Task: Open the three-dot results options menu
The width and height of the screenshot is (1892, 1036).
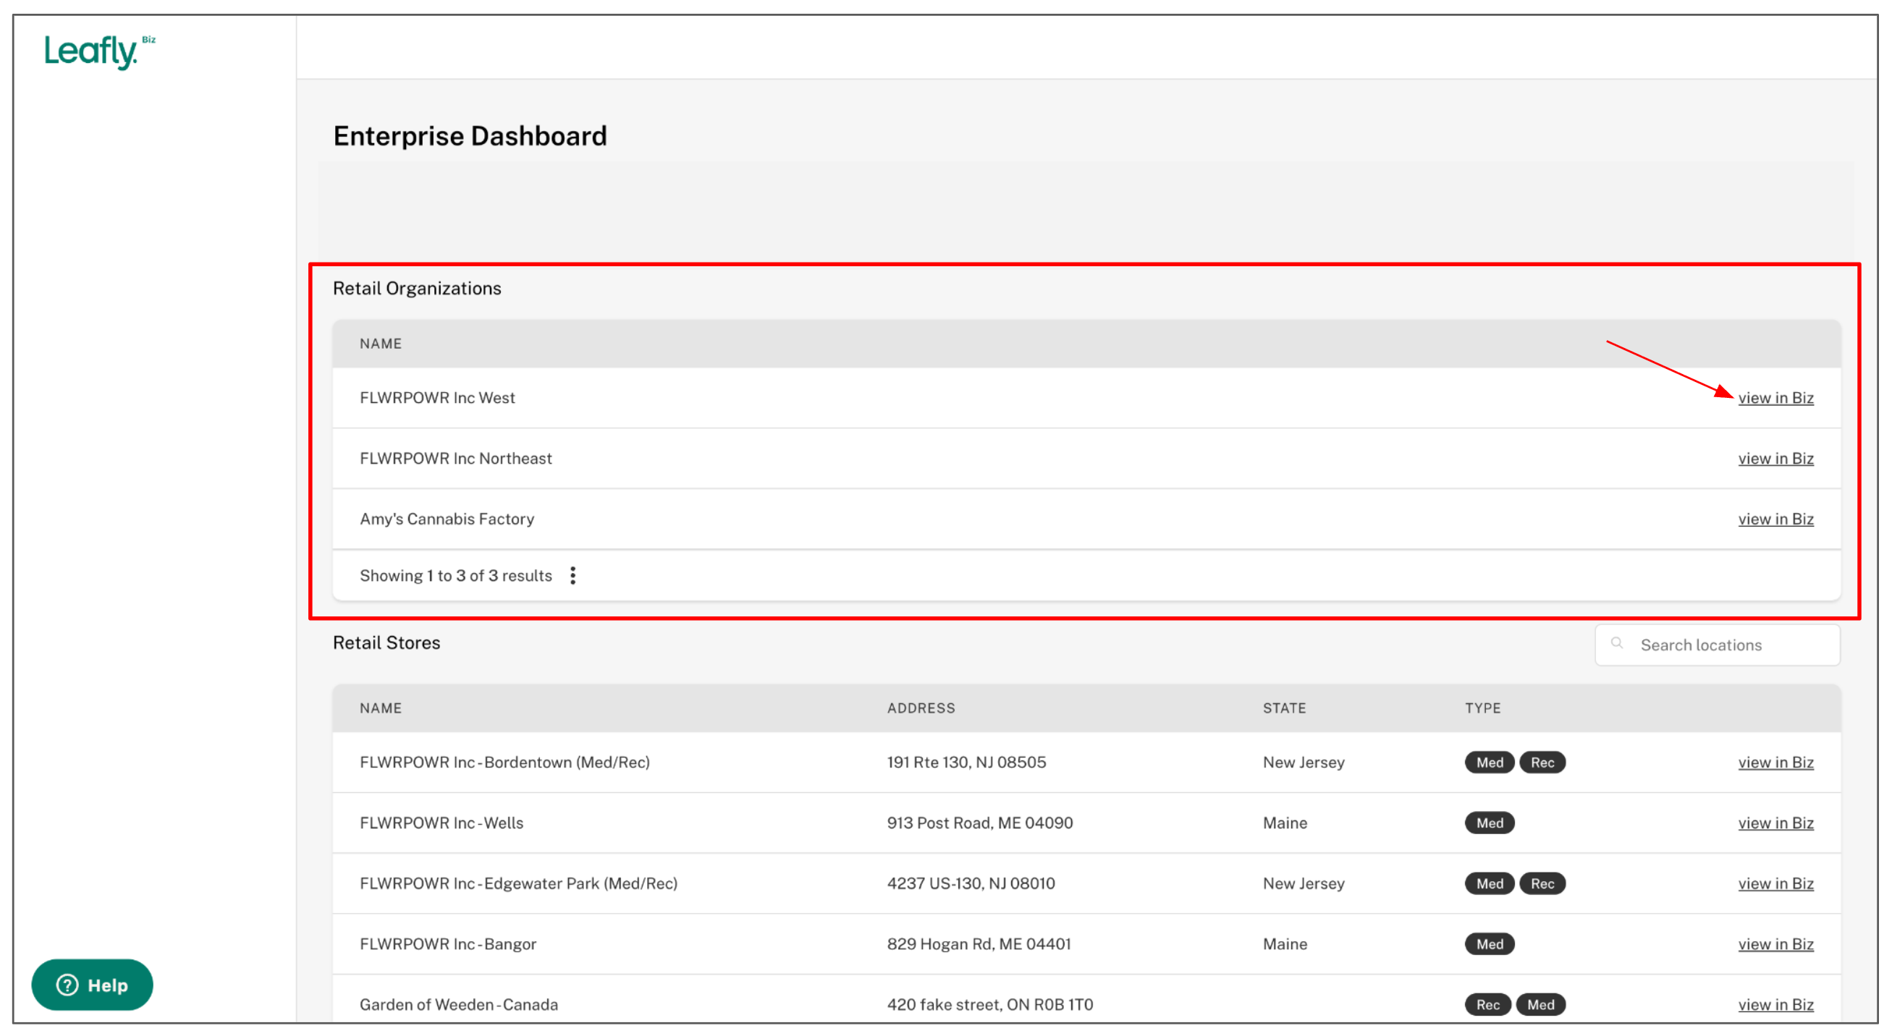Action: point(573,575)
